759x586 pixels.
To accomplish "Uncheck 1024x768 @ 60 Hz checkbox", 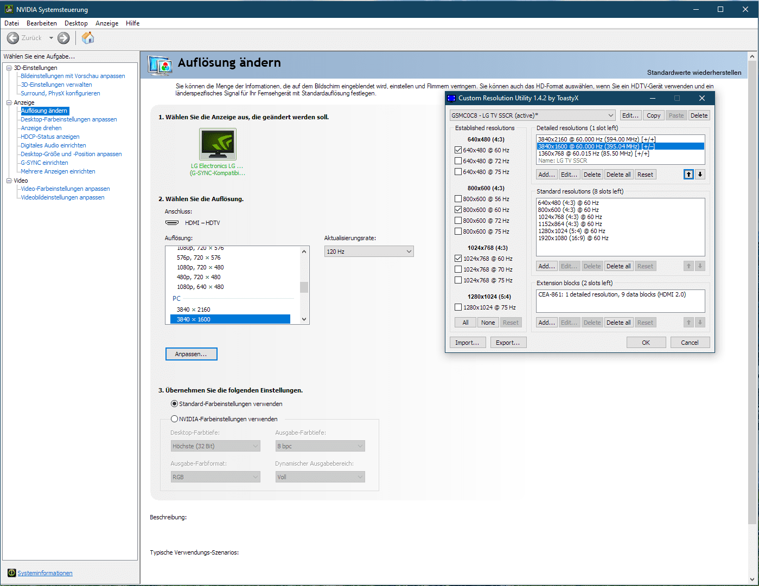I will pos(458,259).
